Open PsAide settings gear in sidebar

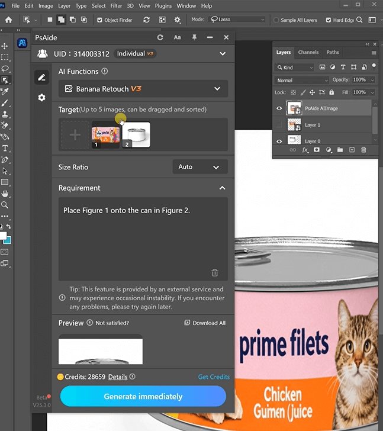(42, 97)
